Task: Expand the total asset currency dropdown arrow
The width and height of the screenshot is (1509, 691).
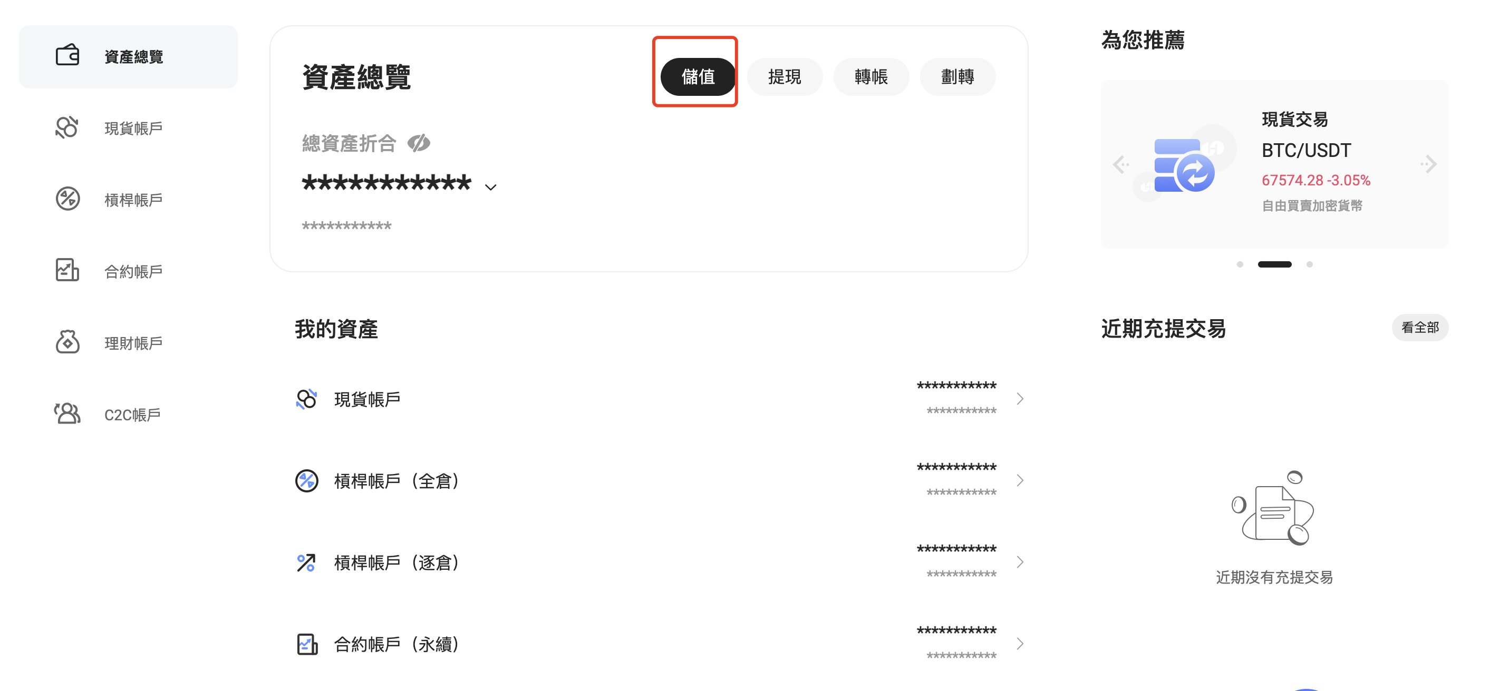Action: coord(491,187)
